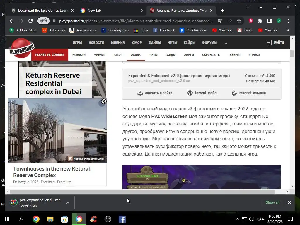Open МНЕНИЯ in the top site menu
The image size is (300, 225).
[118, 42]
